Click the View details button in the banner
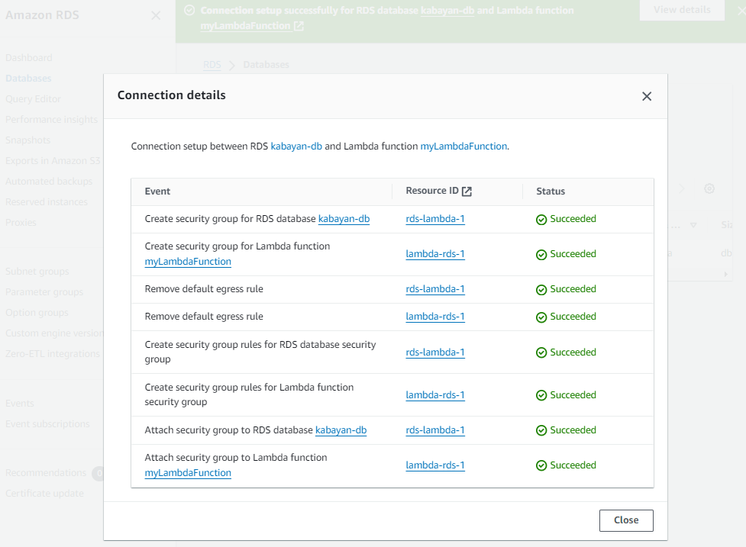Viewport: 746px width, 547px height. 682,11
